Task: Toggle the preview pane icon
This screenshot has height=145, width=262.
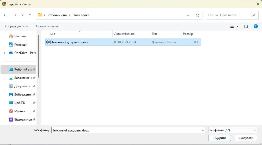Action: [246, 26]
